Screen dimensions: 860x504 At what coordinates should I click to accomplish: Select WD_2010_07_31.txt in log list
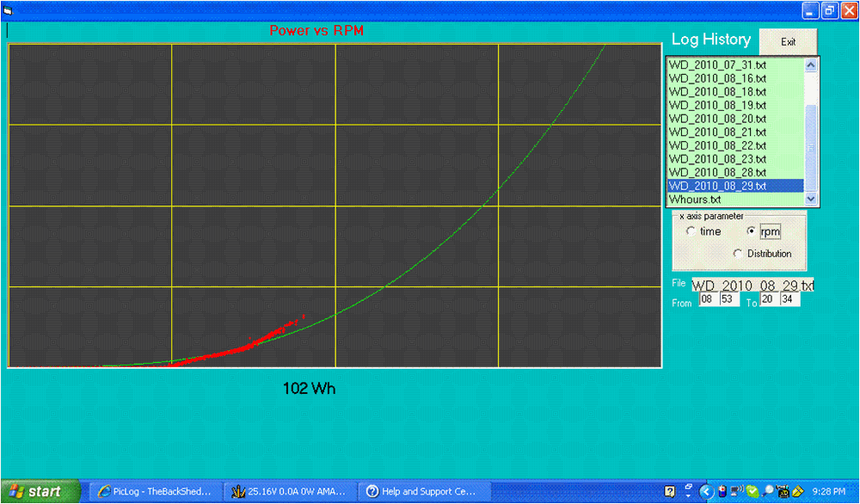[x=717, y=65]
